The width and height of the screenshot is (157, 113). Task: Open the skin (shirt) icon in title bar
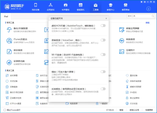pos(142,2)
